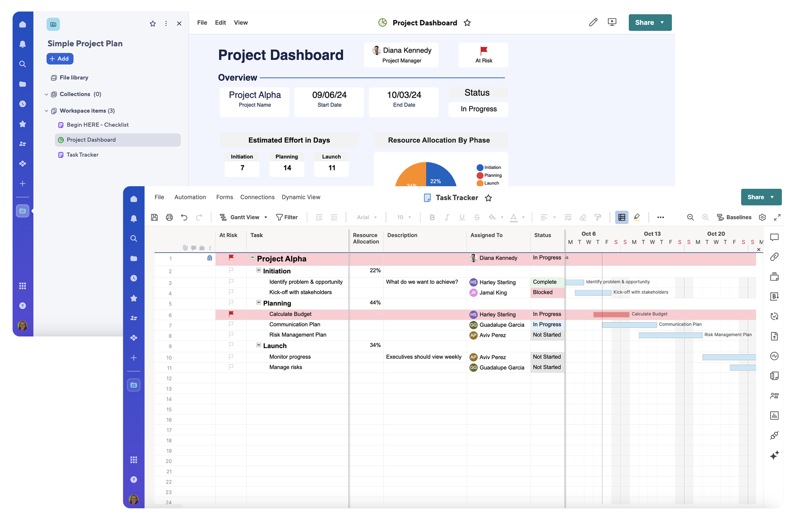797x518 pixels.
Task: Toggle the Filter option in toolbar
Action: 287,216
